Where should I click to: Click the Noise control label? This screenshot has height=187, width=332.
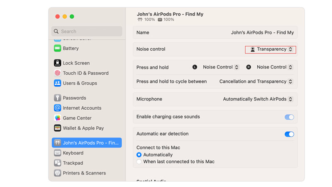point(151,49)
